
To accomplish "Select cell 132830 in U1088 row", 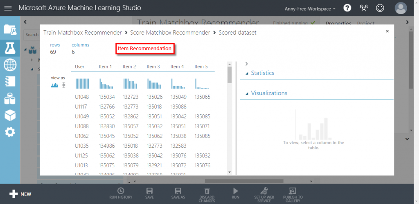I will [107, 126].
